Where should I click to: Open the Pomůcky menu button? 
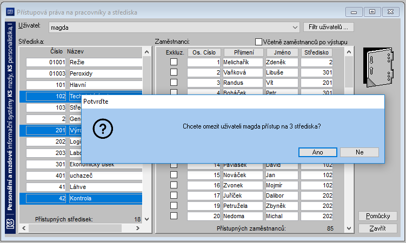pos(378,216)
